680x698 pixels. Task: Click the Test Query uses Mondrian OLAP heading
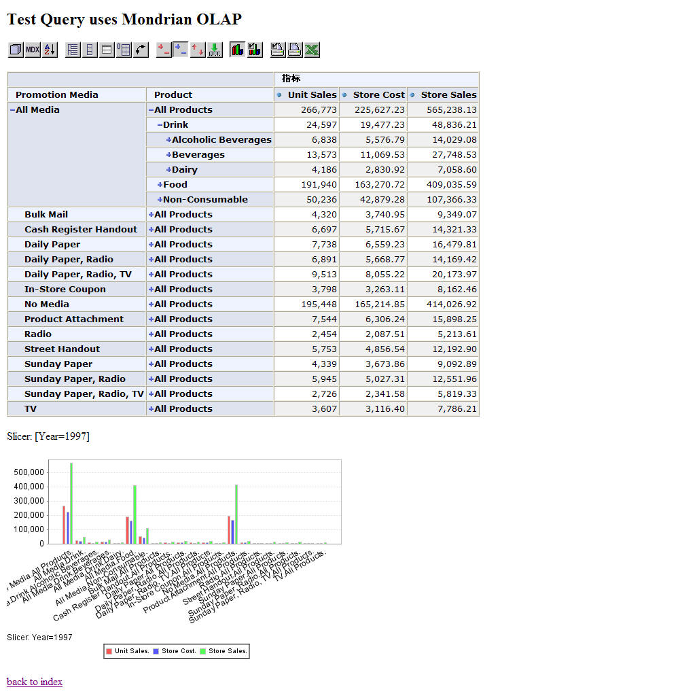124,20
